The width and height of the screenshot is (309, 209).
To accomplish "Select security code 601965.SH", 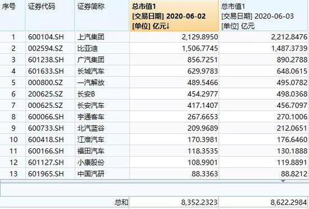I will coord(46,174).
